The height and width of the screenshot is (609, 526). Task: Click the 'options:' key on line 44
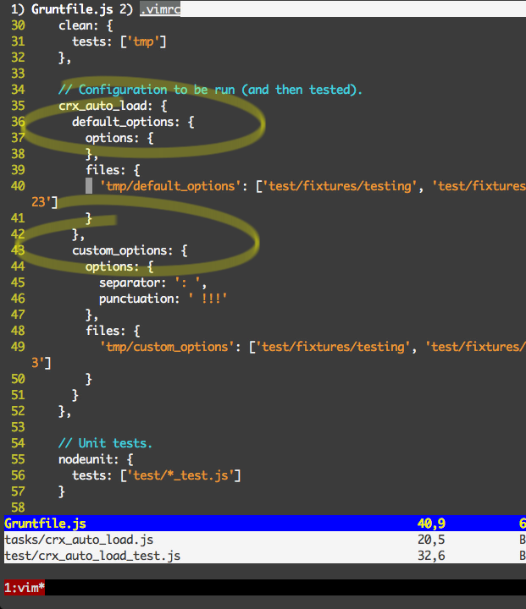tap(113, 266)
